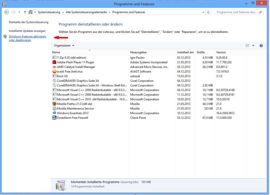Select the Mozilla Firefox icon
Viewport: 270px width, 195px height.
pos(54,104)
